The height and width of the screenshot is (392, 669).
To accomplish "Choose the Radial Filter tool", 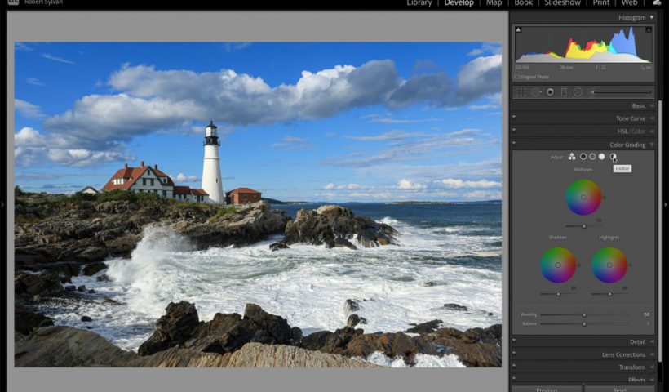I will point(578,92).
